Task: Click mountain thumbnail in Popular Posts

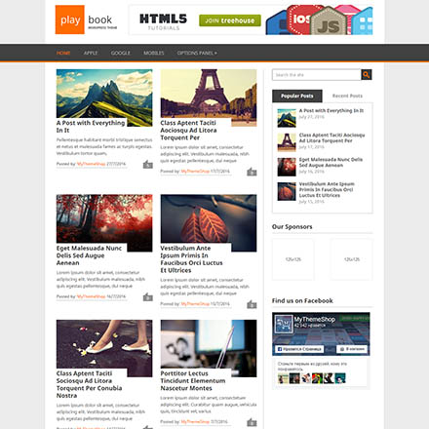Action: pyautogui.click(x=287, y=118)
